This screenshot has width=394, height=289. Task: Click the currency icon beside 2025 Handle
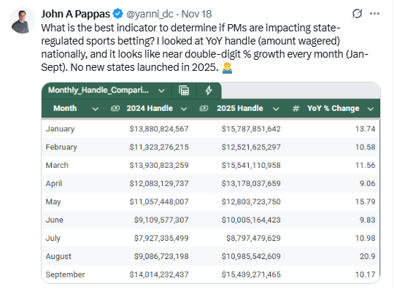204,108
